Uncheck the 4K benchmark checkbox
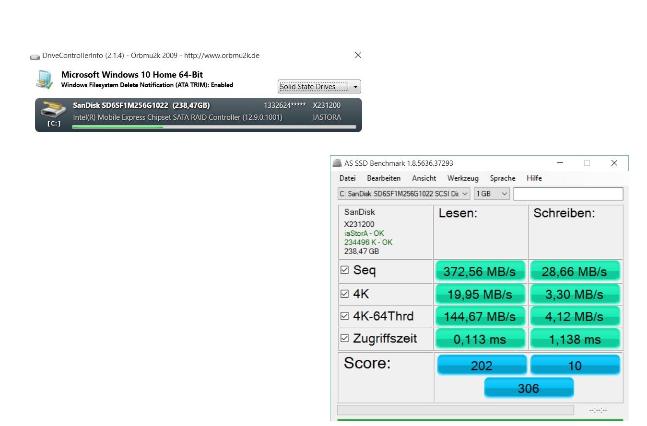 click(344, 294)
